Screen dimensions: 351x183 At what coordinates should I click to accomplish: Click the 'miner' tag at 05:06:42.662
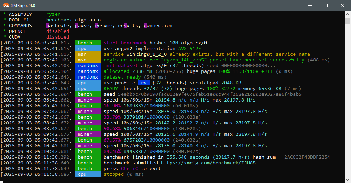coord(88,100)
